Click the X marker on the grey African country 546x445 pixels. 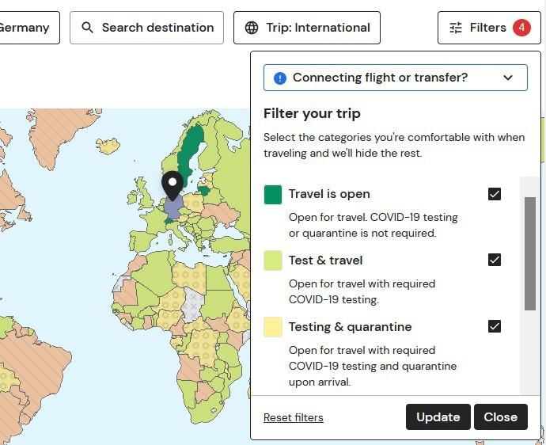pos(193,305)
